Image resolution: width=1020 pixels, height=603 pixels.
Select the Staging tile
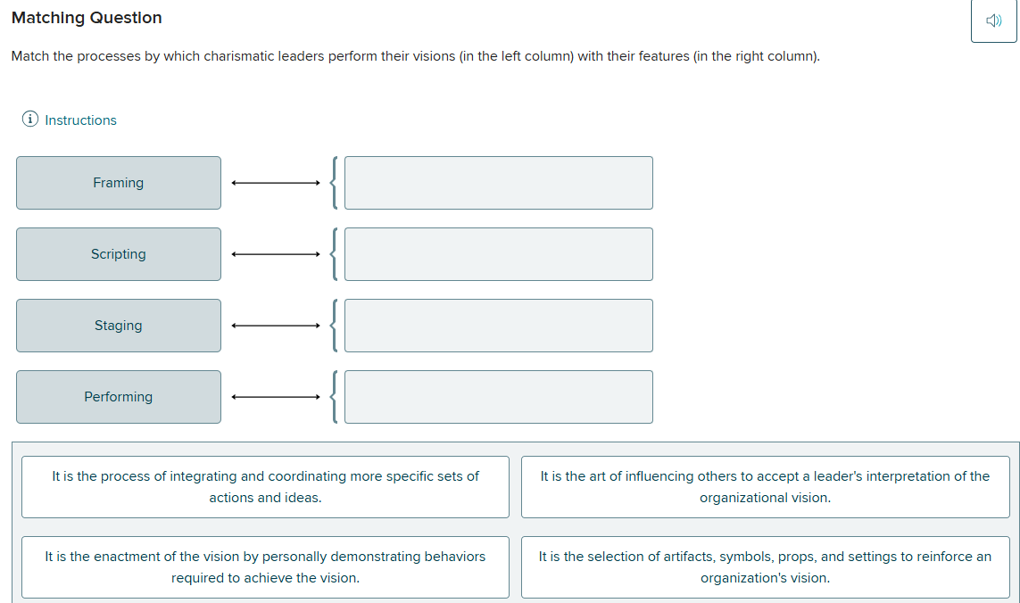(x=118, y=325)
